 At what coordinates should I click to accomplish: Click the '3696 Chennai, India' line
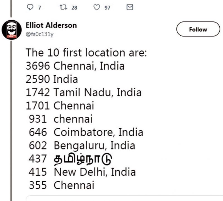[75, 66]
